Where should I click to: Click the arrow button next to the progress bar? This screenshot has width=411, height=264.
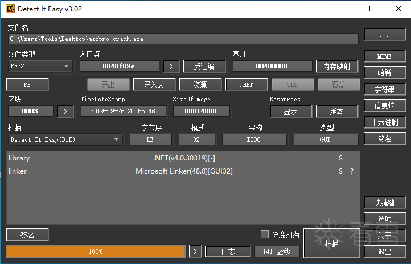195,251
